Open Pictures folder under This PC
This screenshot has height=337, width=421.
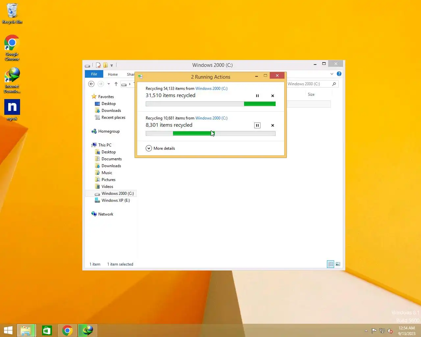[x=109, y=180]
